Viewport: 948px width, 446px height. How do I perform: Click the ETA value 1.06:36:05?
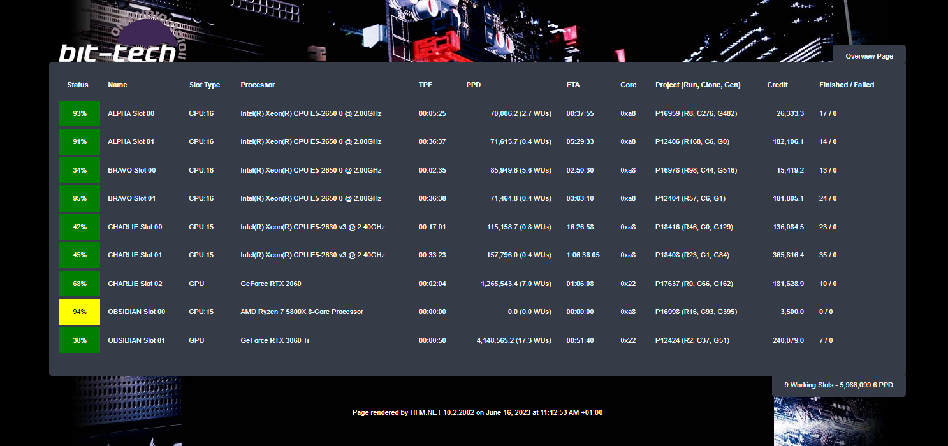click(583, 255)
